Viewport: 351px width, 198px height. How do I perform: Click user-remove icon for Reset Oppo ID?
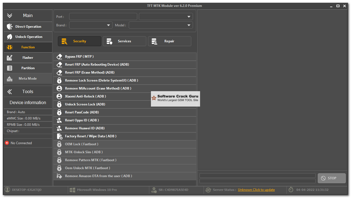pyautogui.click(x=59, y=120)
